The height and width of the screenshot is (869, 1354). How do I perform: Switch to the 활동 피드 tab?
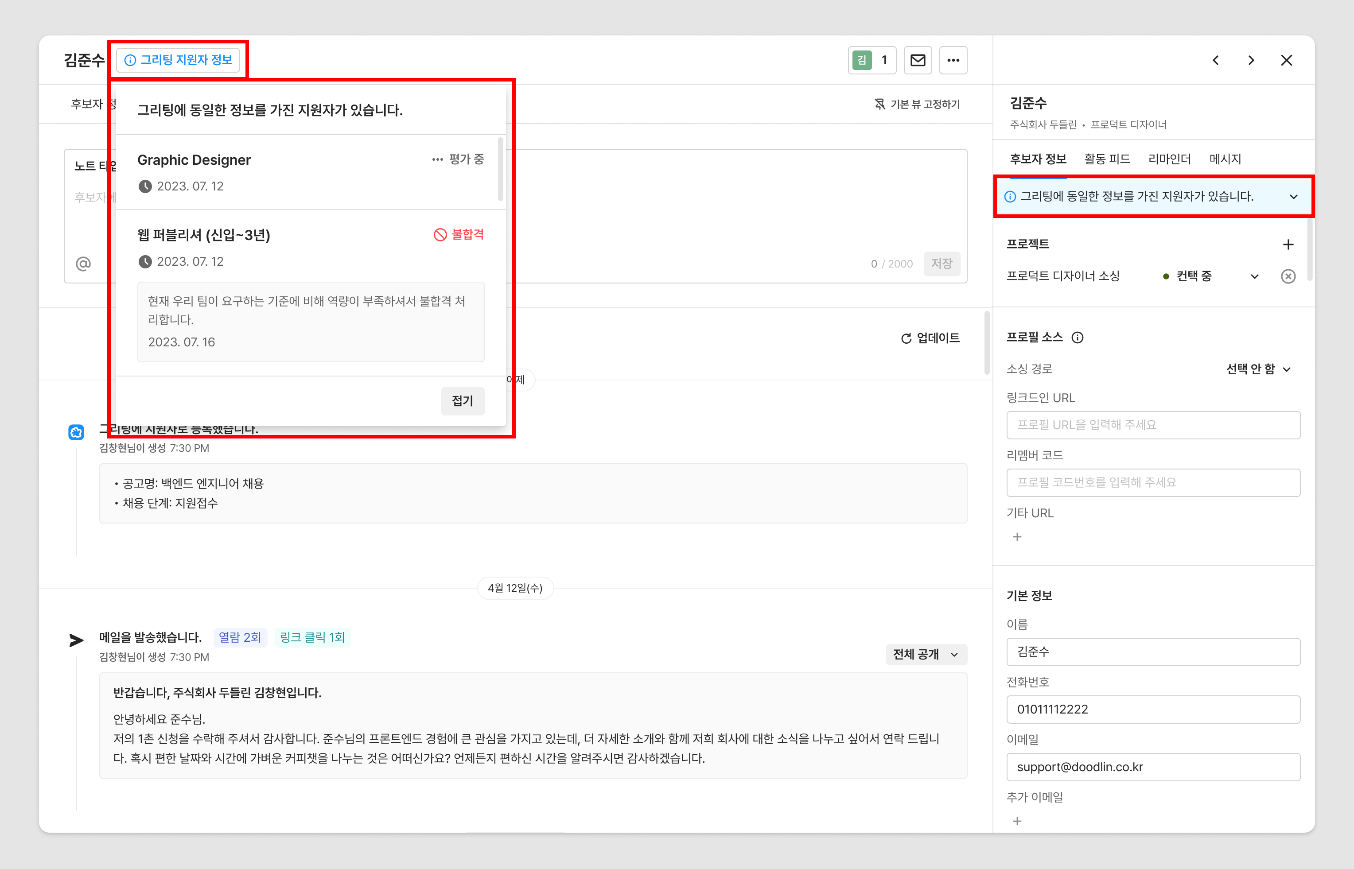1107,159
